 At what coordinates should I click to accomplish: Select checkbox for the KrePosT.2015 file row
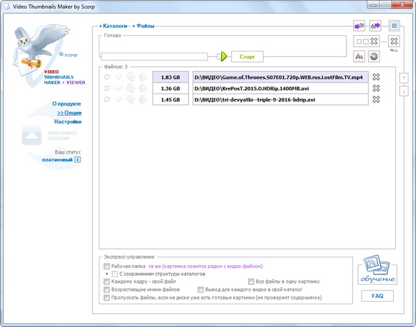point(107,88)
